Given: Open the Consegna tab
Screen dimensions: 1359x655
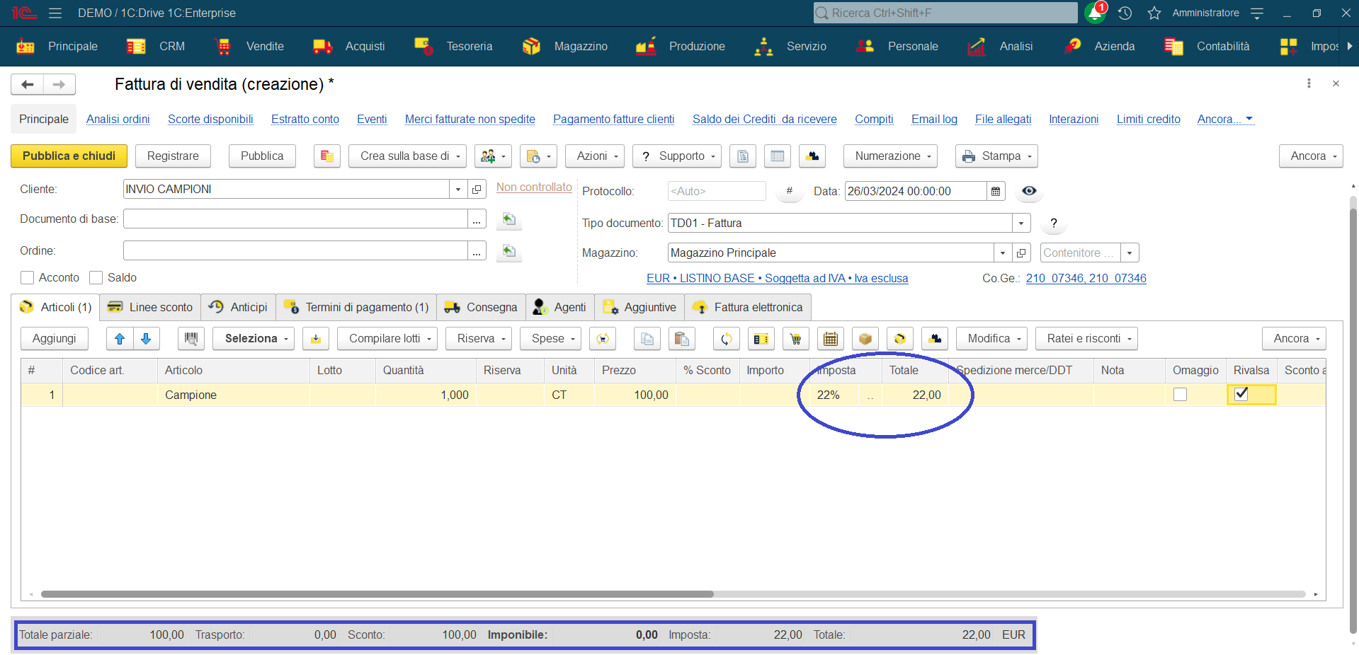Looking at the screenshot, I should tap(482, 307).
